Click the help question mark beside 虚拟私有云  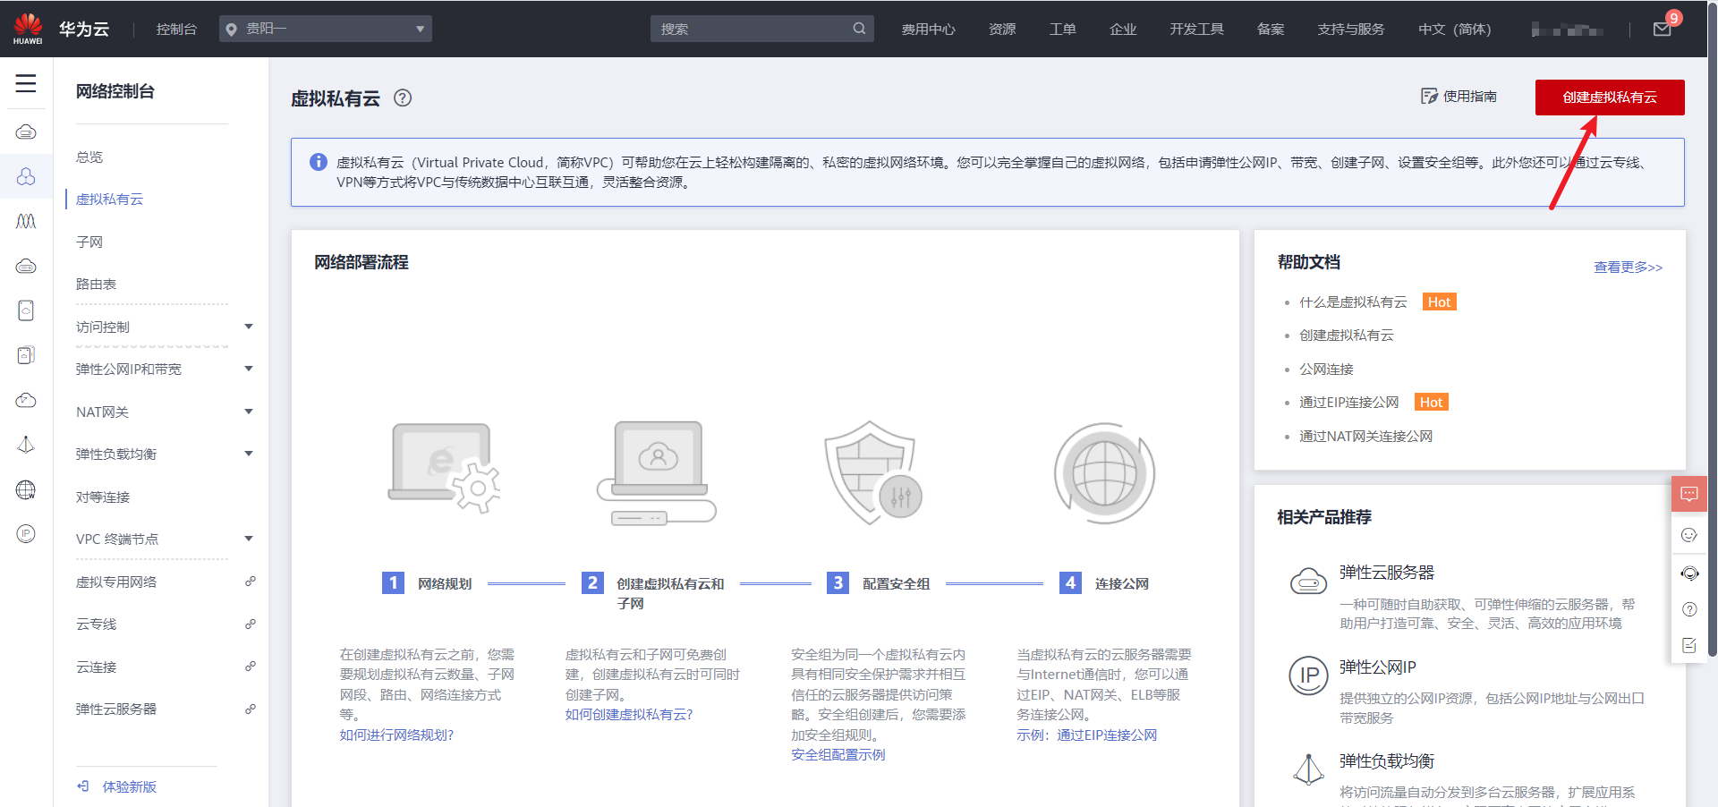[403, 98]
